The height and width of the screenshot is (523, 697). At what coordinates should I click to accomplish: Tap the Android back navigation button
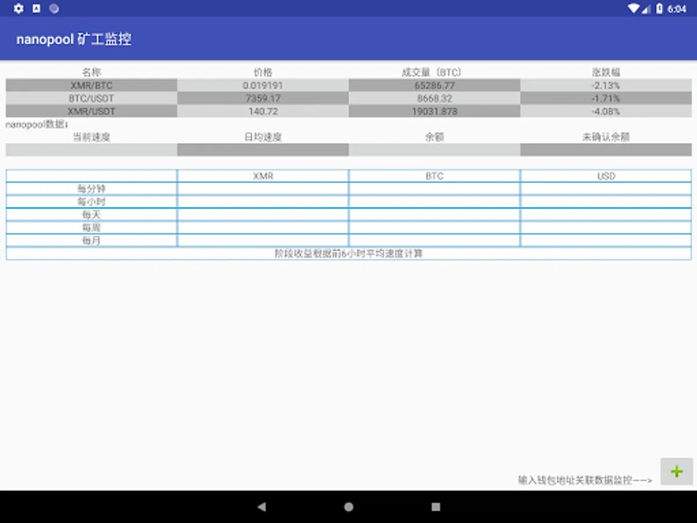(x=261, y=507)
